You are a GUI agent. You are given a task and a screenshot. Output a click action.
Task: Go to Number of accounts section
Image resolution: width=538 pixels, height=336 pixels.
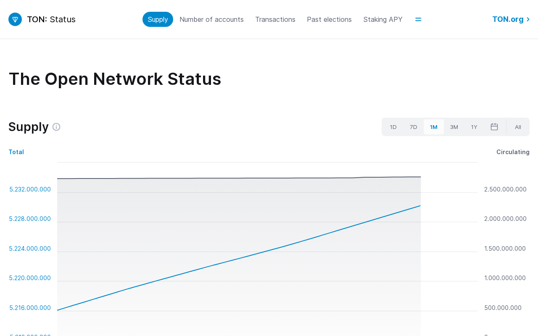click(x=211, y=19)
